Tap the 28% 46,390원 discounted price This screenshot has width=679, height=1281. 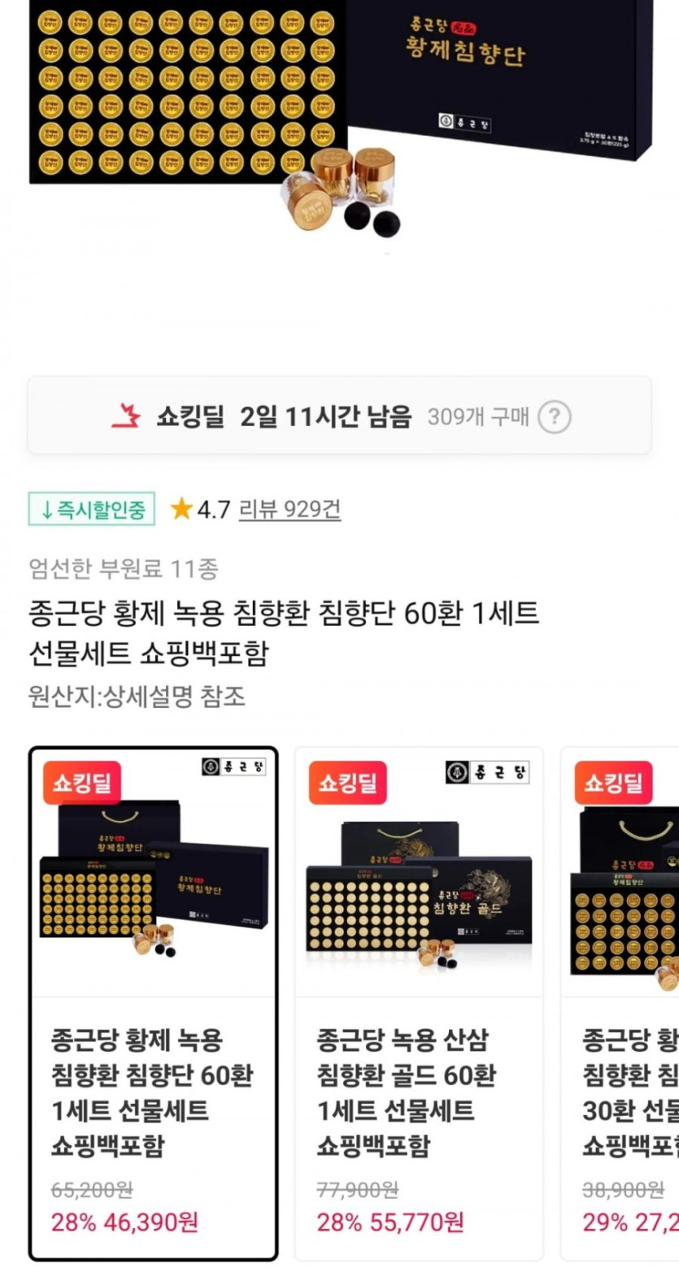pyautogui.click(x=124, y=1222)
